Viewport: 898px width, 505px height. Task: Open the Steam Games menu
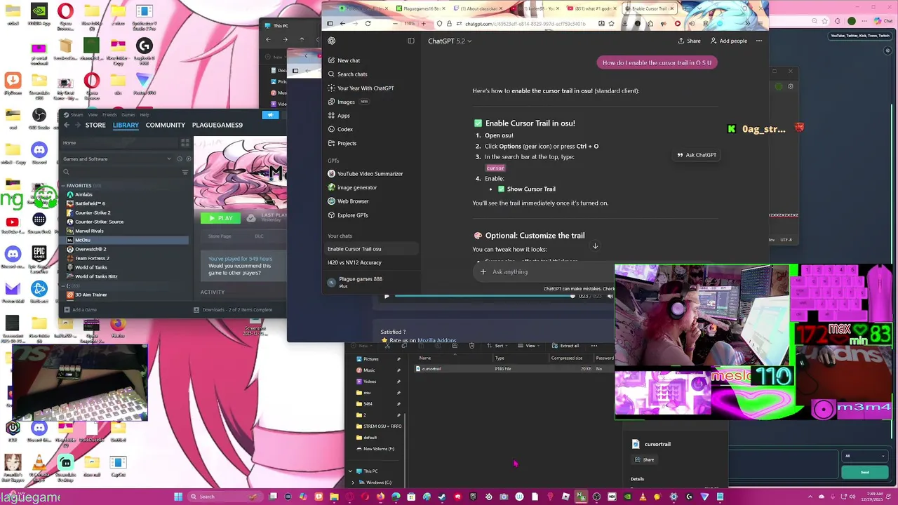coord(128,114)
